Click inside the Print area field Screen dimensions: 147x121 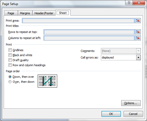pos(79,21)
